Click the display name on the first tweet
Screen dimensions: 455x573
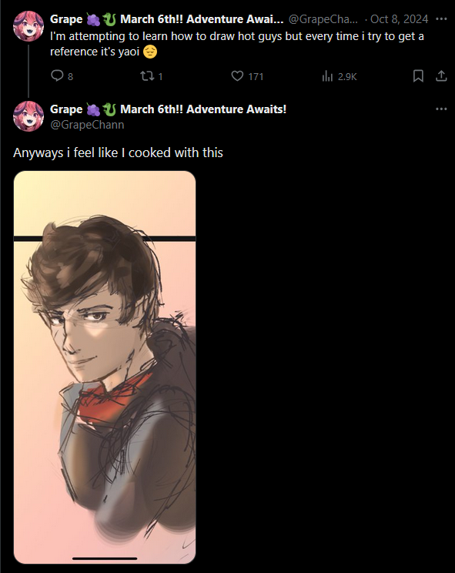[167, 19]
